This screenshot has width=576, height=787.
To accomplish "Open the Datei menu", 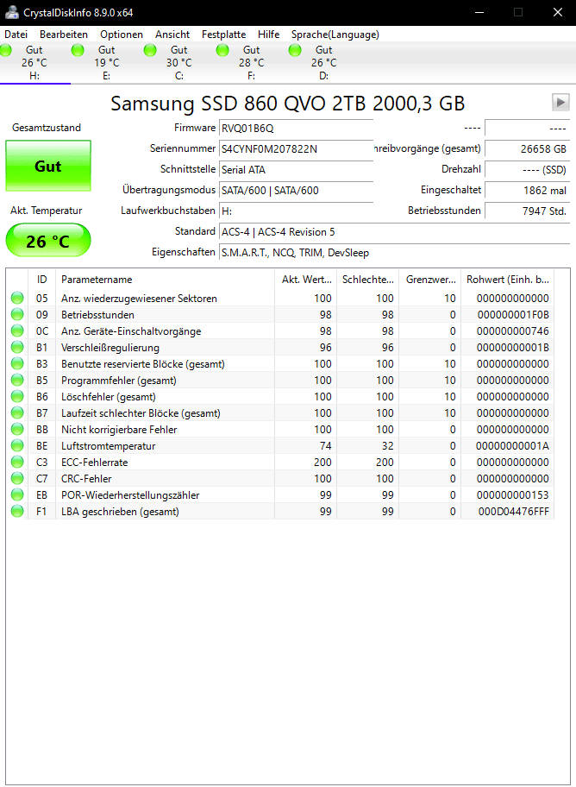I will 16,35.
